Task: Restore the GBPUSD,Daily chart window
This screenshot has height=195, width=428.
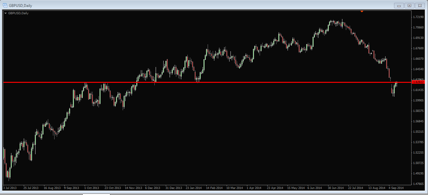Action: pos(409,5)
